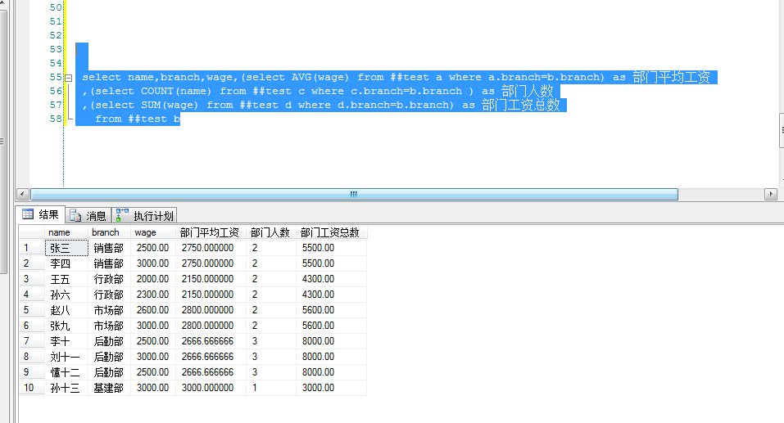Select the name column header

(66, 232)
